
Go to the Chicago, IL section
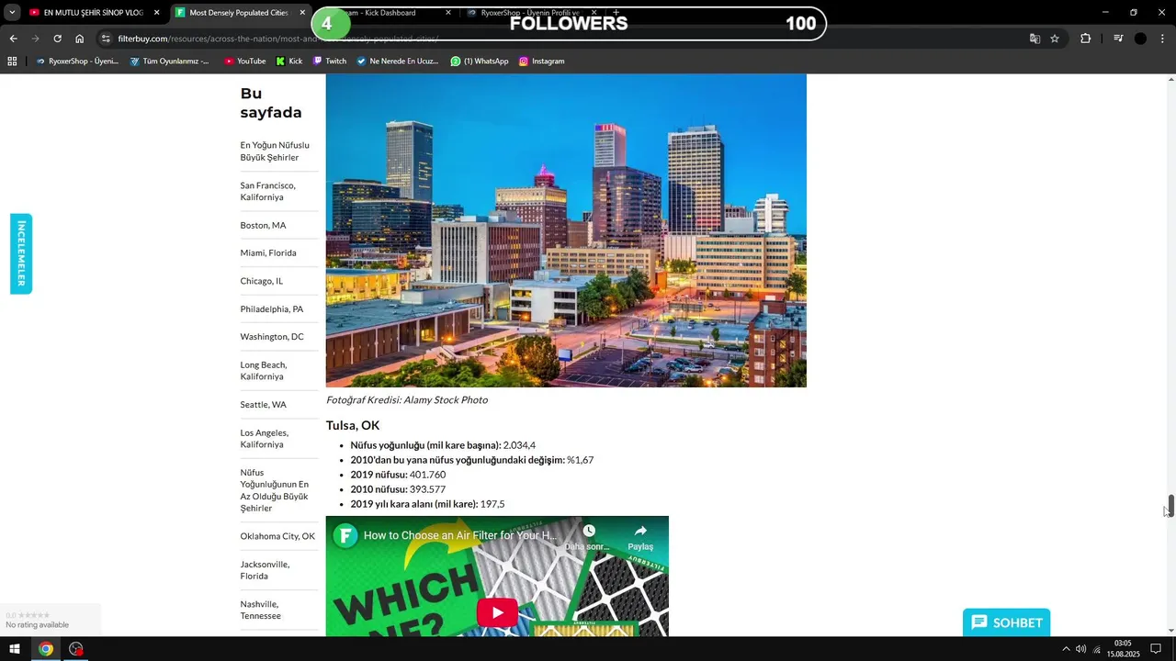pyautogui.click(x=262, y=281)
